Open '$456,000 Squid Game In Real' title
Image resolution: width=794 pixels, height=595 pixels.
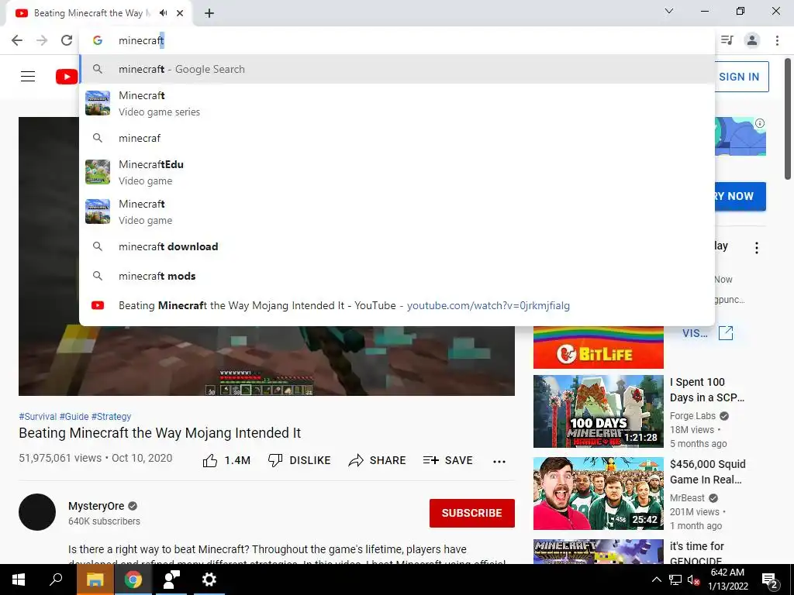(x=707, y=472)
